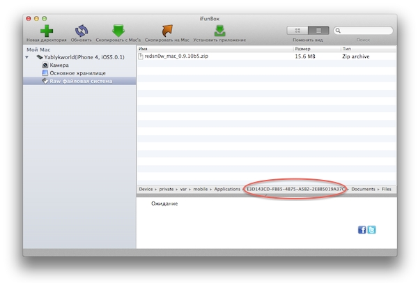Click the Install Application toolbar icon
Screen dimensions: 418x283
[219, 31]
